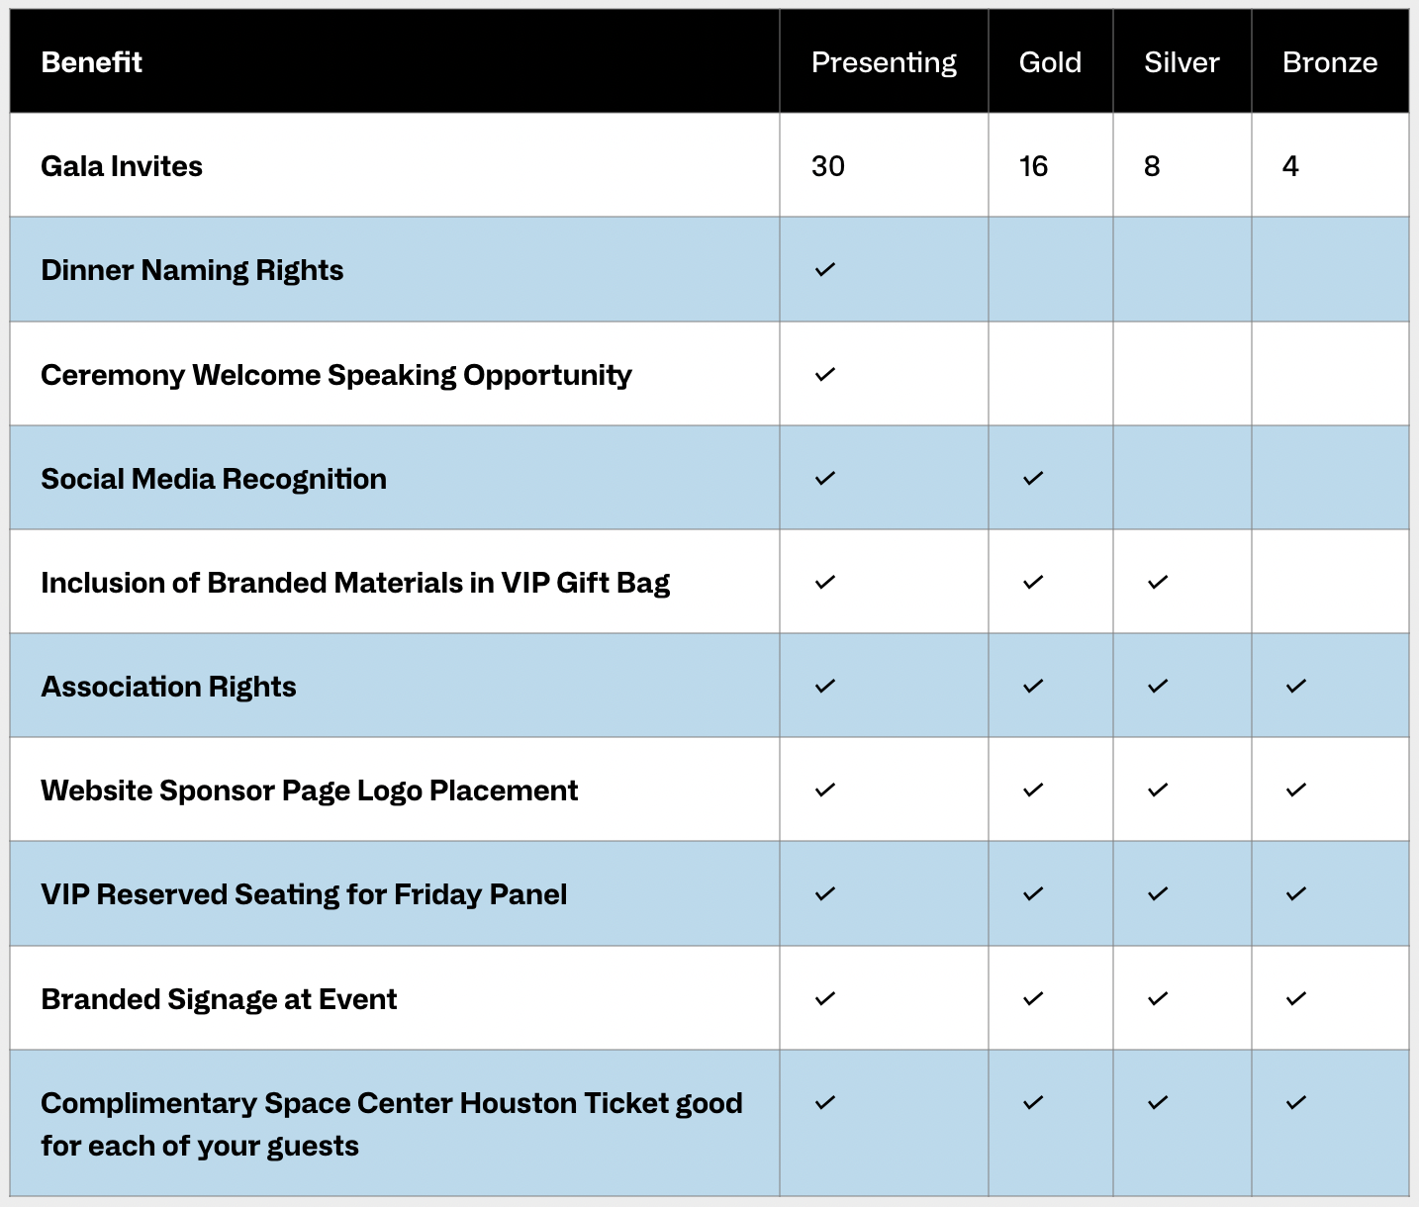Click Silver checkmark for VIP Reserved Seating
The width and height of the screenshot is (1419, 1207).
click(x=1158, y=893)
